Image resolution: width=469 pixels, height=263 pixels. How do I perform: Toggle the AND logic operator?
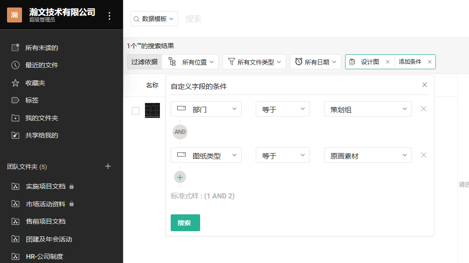(x=180, y=132)
